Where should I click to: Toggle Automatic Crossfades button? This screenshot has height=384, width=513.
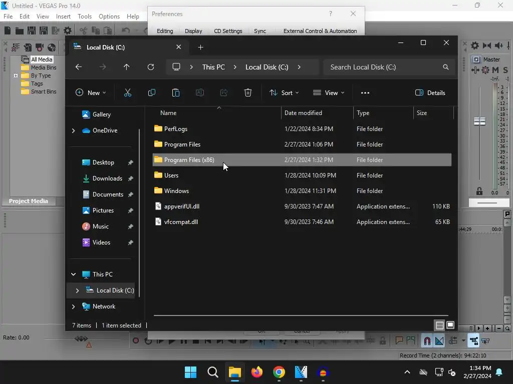439,341
